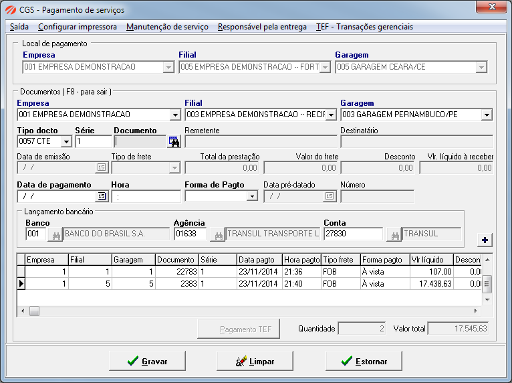512x383 pixels.
Task: Search Conta with binoculars icon
Action: (394, 235)
